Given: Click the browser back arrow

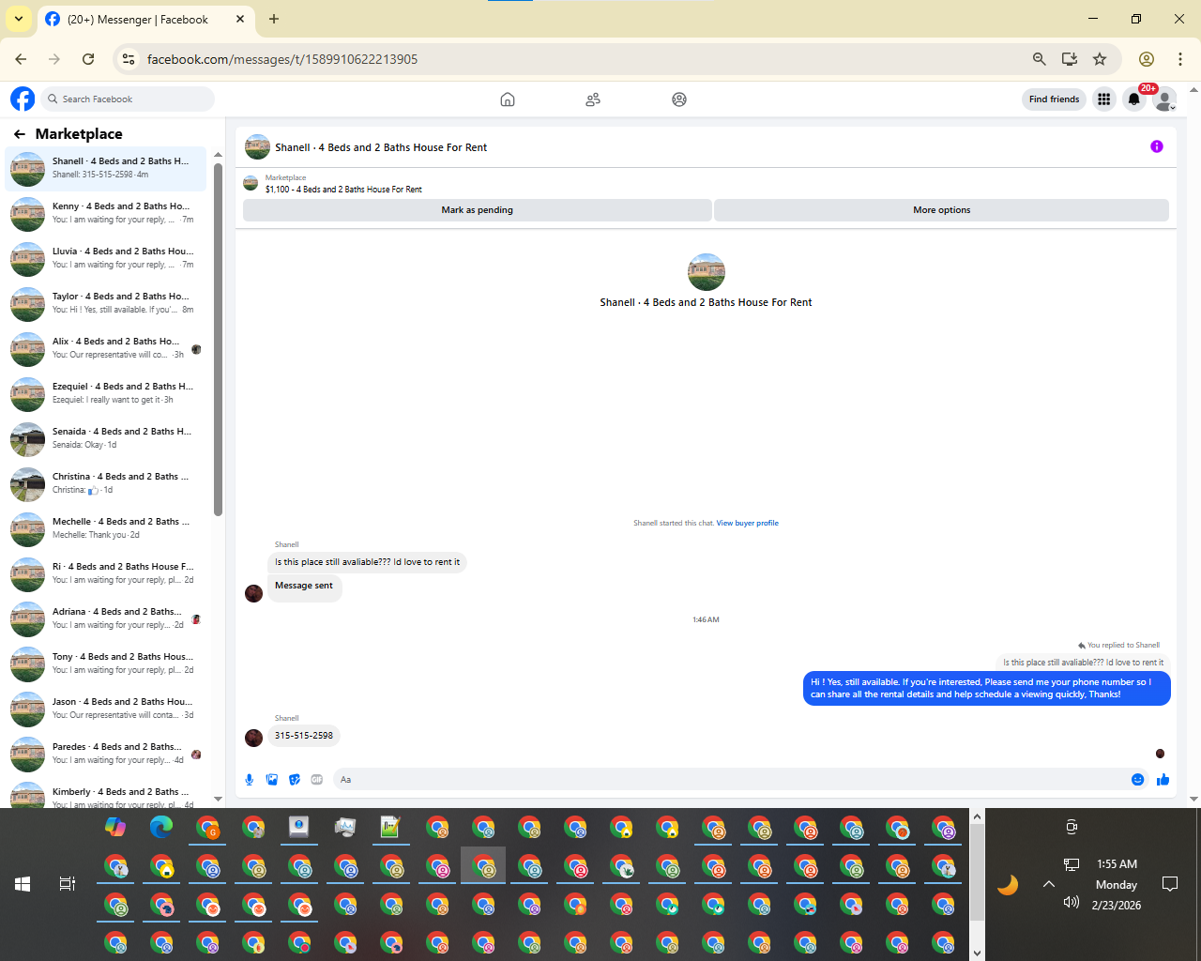Looking at the screenshot, I should point(21,59).
